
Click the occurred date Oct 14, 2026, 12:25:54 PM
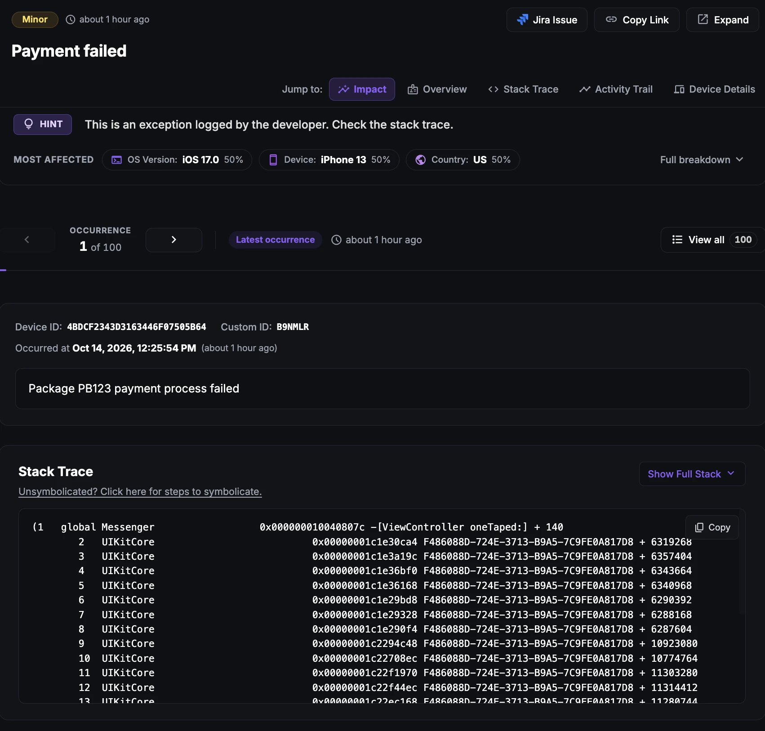click(x=134, y=348)
